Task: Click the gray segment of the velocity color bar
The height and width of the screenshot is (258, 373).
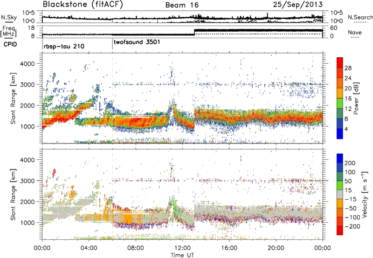Action: [x=340, y=195]
